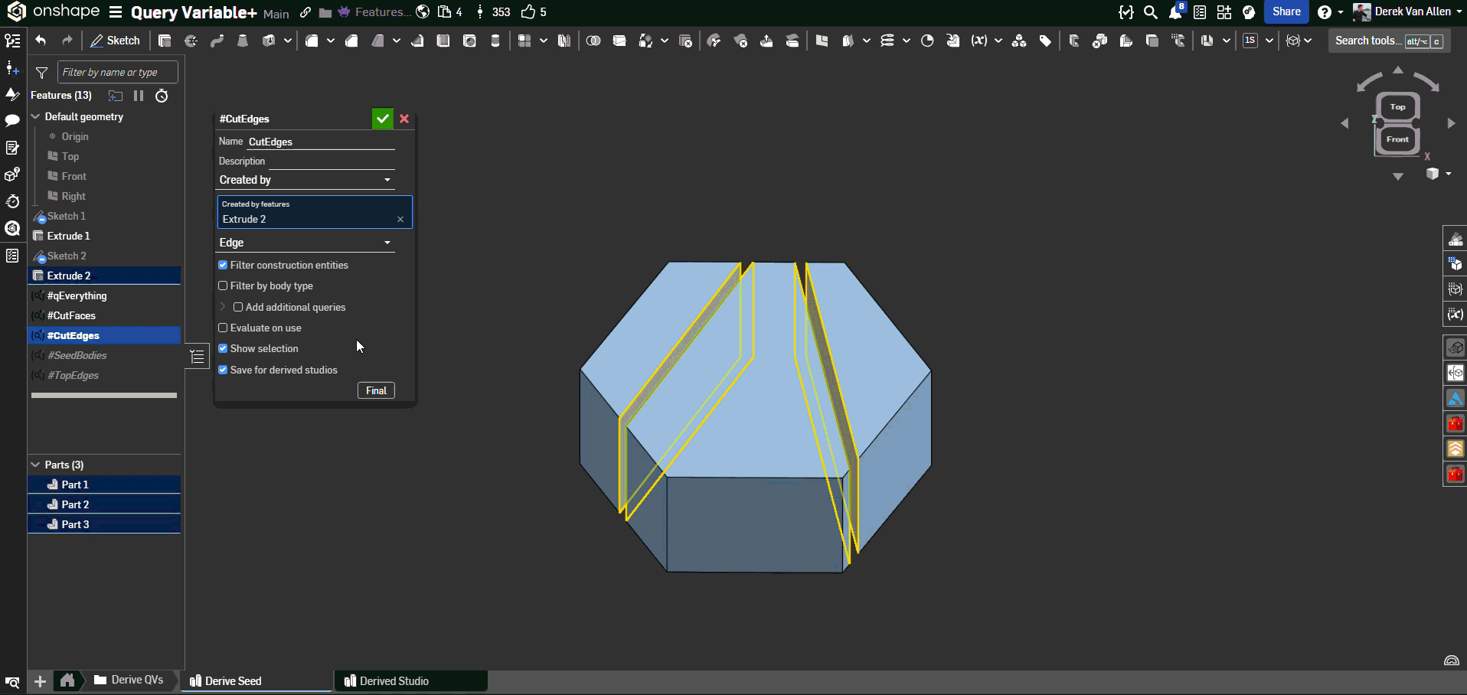The height and width of the screenshot is (695, 1467).
Task: Click the Loft tool icon
Action: [243, 41]
